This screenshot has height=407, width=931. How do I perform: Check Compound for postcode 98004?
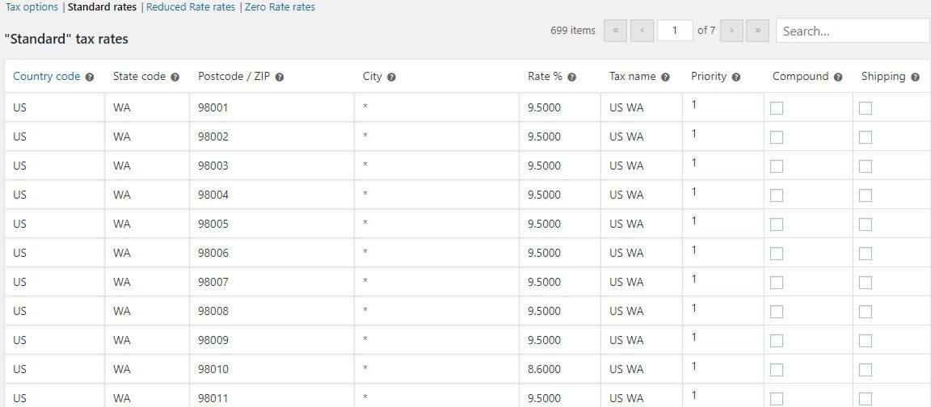777,195
